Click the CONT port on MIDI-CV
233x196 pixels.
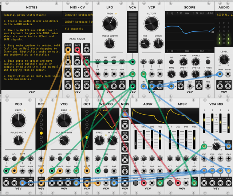click(87, 86)
